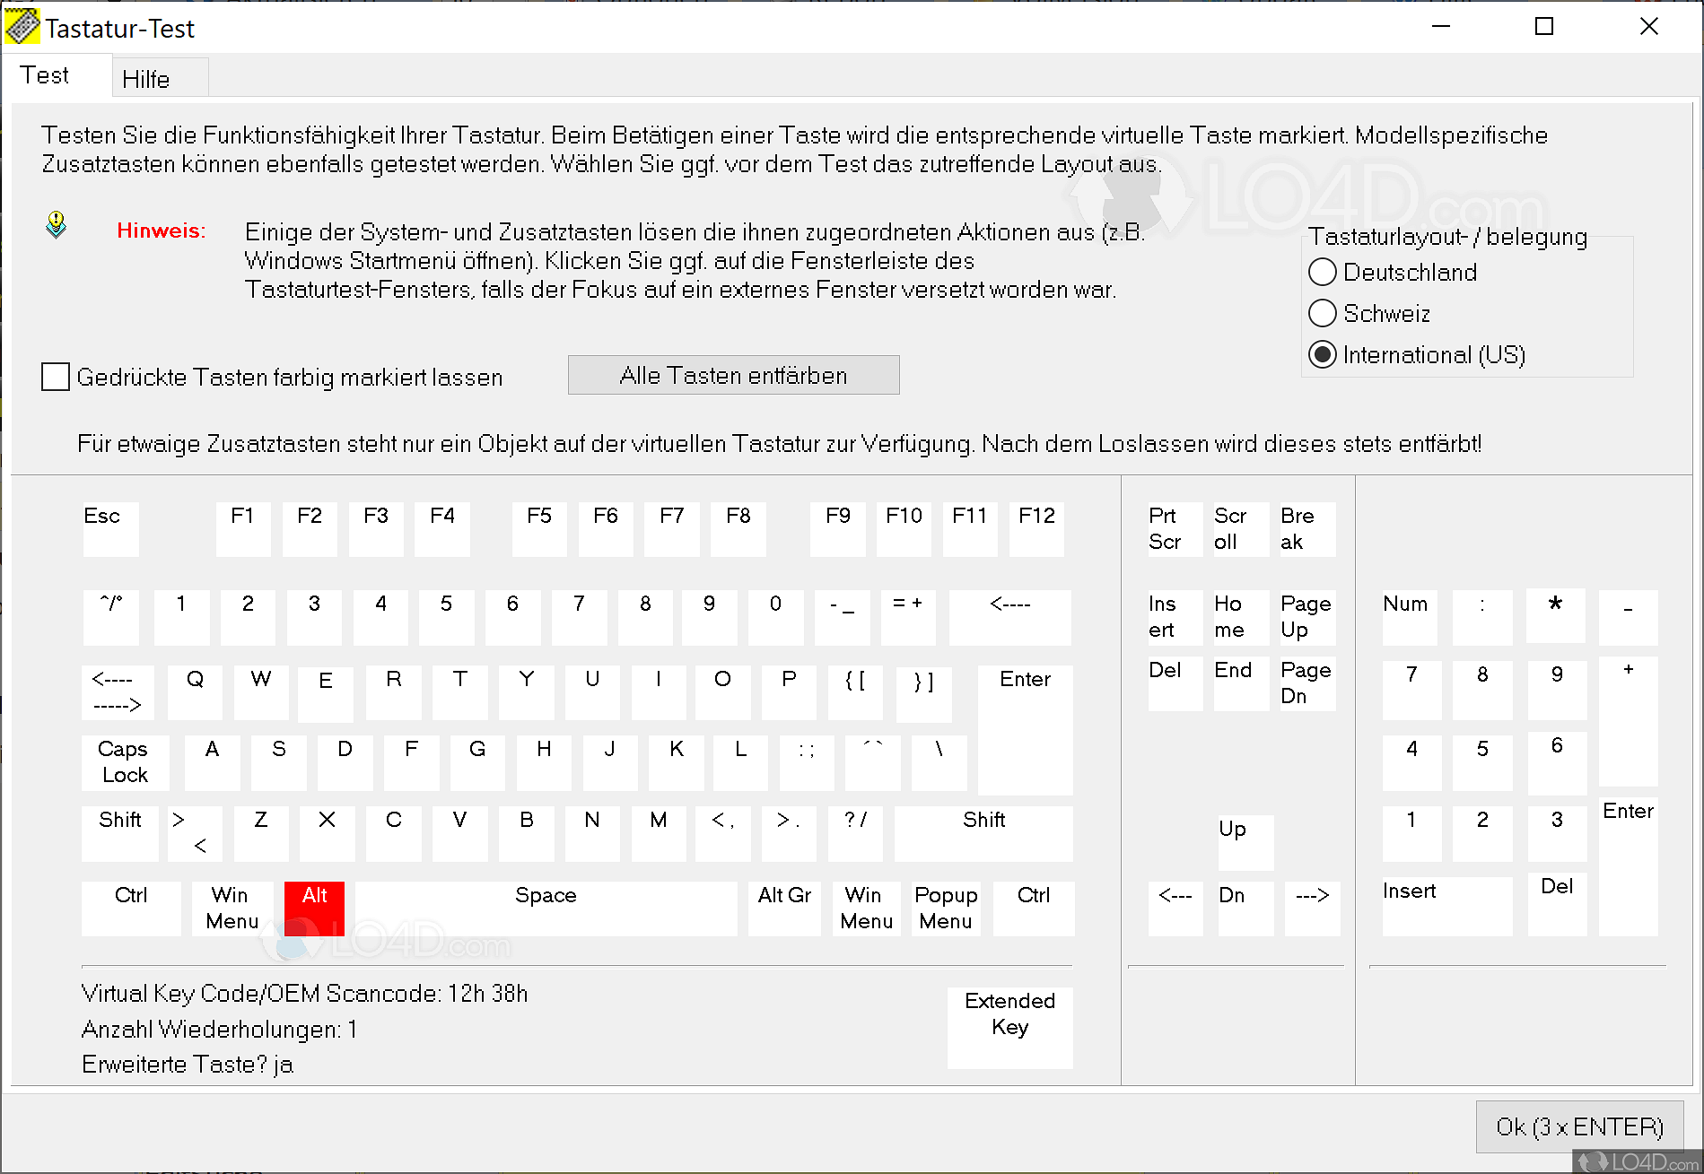Screen dimensions: 1704x1174
Task: Click the Alt Gr virtual key
Action: click(784, 909)
